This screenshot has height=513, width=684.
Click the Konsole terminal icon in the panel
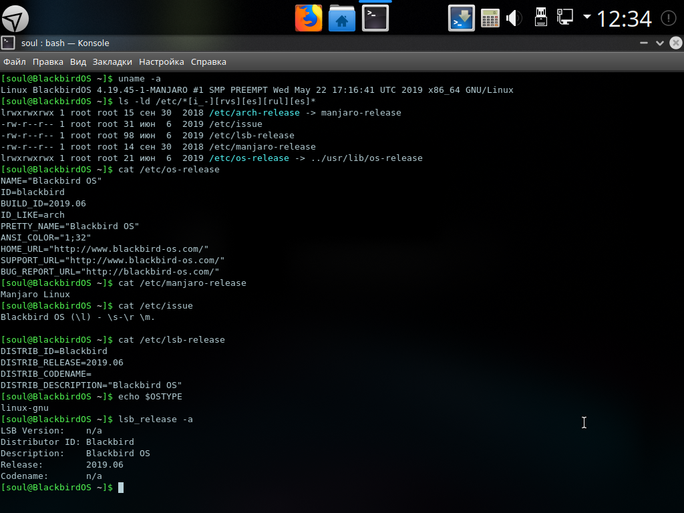(375, 18)
